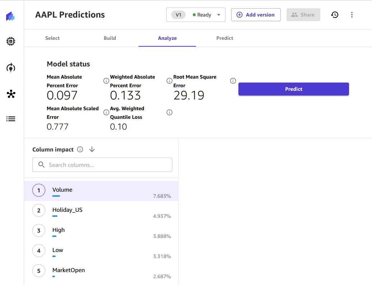Image resolution: width=372 pixels, height=285 pixels.
Task: Switch to the Analyze tab
Action: pyautogui.click(x=167, y=38)
